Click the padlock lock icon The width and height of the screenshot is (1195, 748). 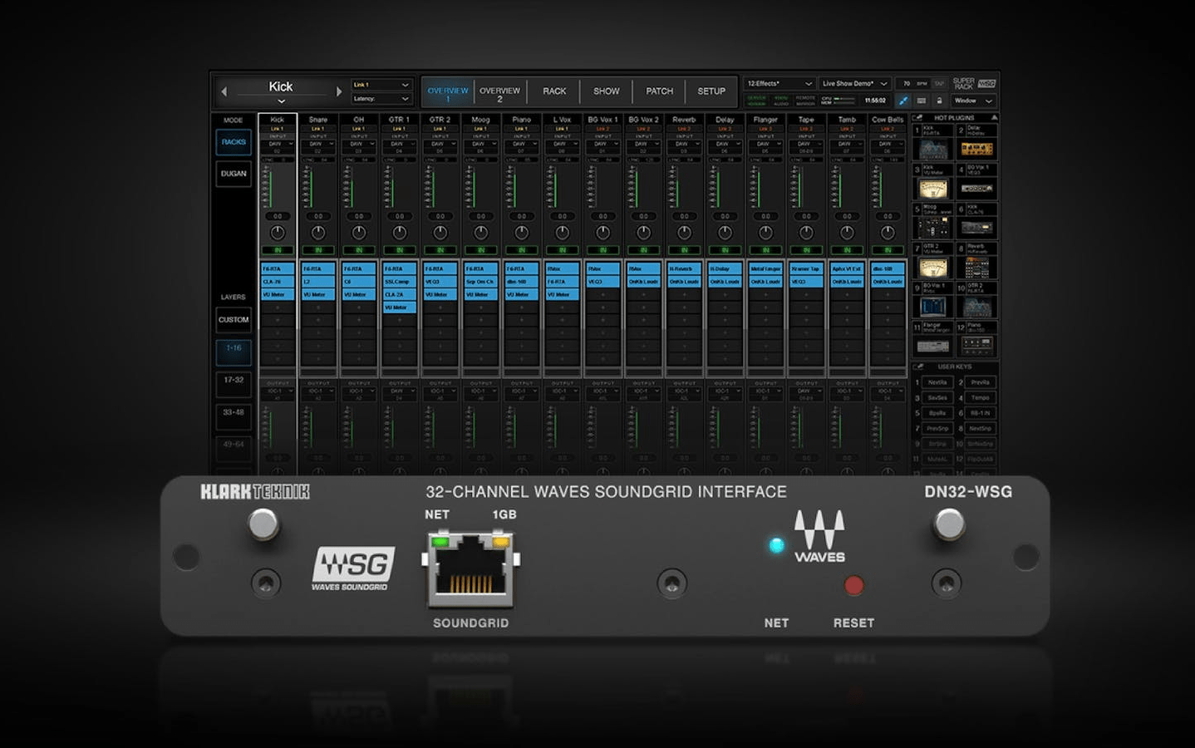[939, 101]
